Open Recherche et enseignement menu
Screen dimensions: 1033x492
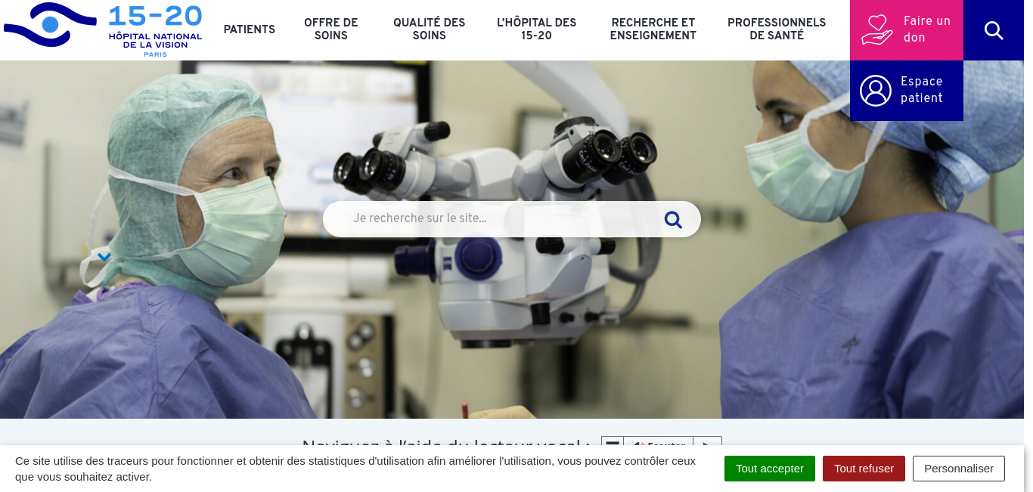pos(653,29)
